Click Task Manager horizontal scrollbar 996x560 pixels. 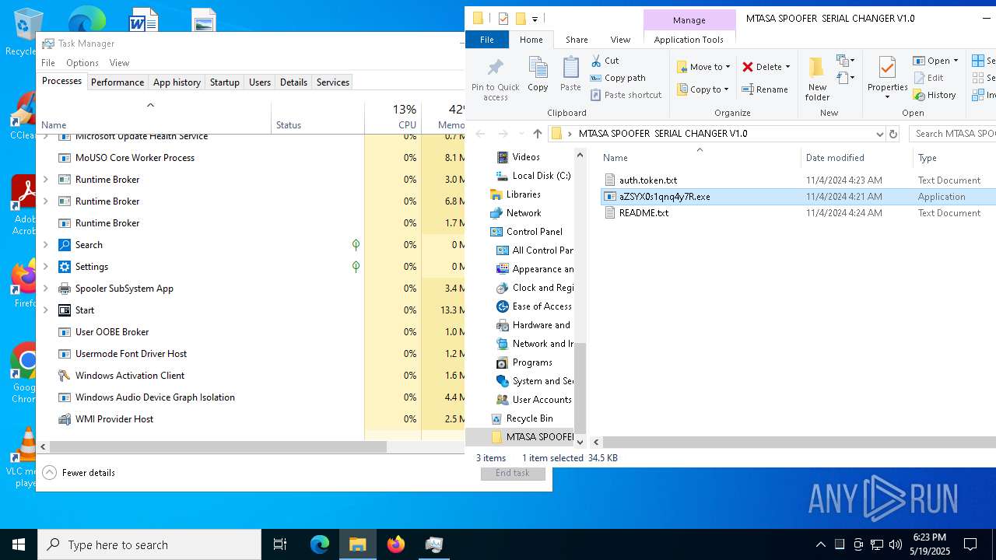[x=218, y=447]
